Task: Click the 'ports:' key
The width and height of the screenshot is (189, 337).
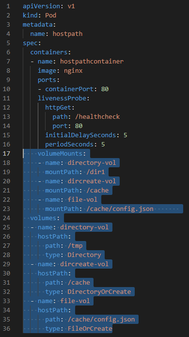Action: pos(48,80)
